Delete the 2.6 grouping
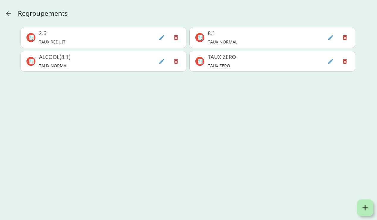377x220 pixels. point(176,38)
